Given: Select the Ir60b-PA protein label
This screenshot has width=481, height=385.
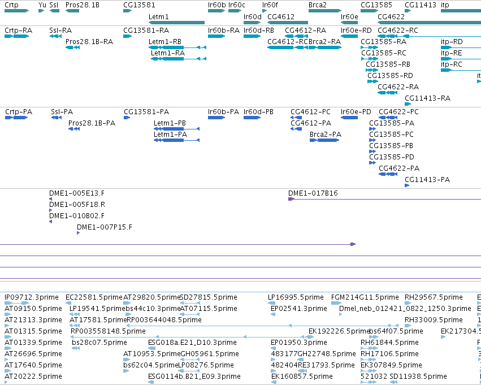Looking at the screenshot, I should [223, 111].
